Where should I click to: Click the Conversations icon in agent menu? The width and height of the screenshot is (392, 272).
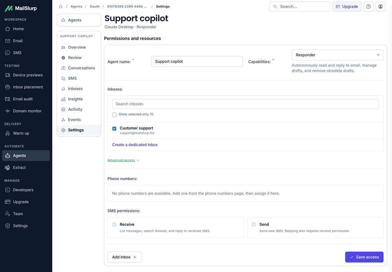[x=63, y=68]
